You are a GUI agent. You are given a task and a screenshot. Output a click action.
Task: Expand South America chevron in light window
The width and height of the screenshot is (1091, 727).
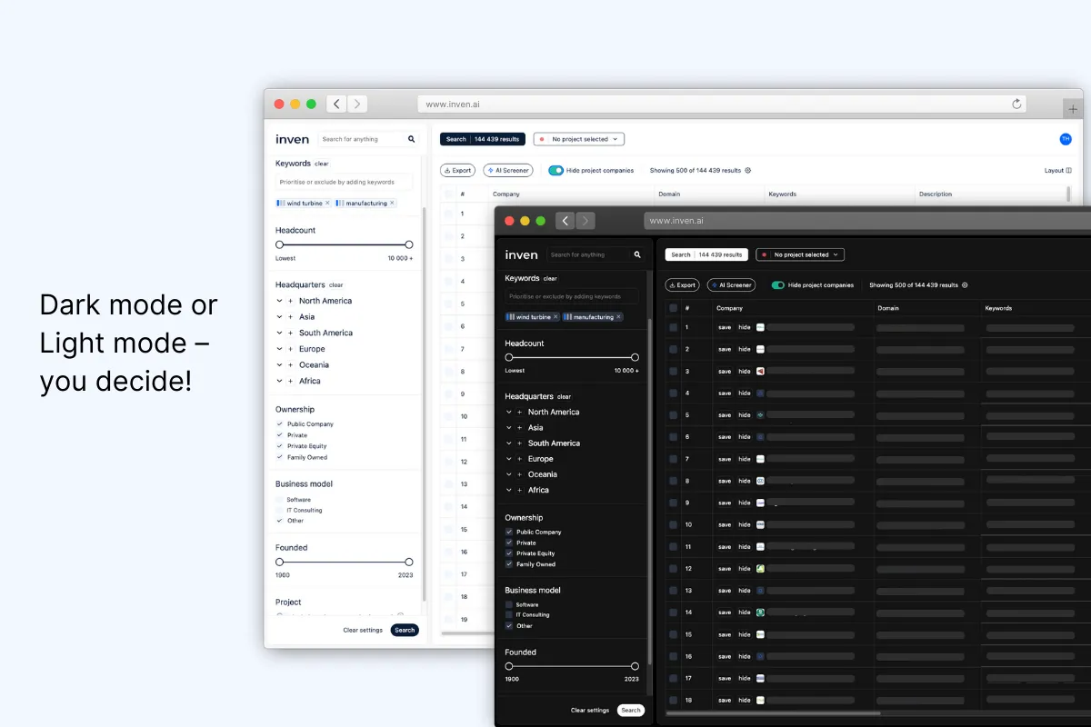click(x=280, y=334)
